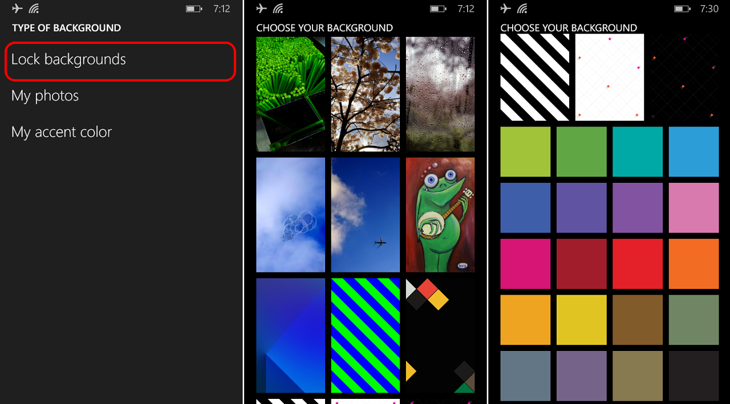Pick the teal color swatch
Viewport: 730px width, 404px height.
coord(637,151)
